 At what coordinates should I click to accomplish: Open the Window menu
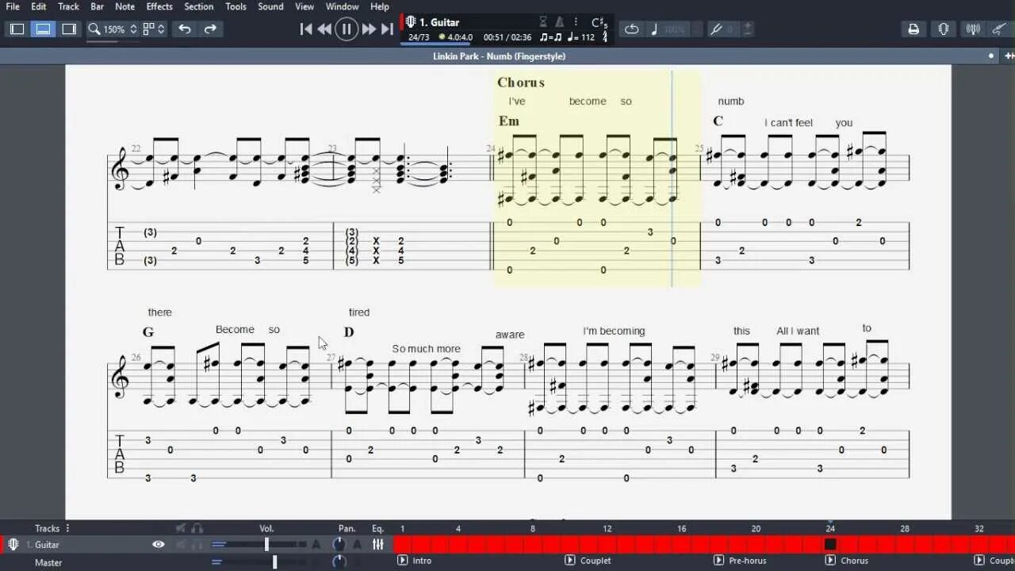click(x=343, y=6)
